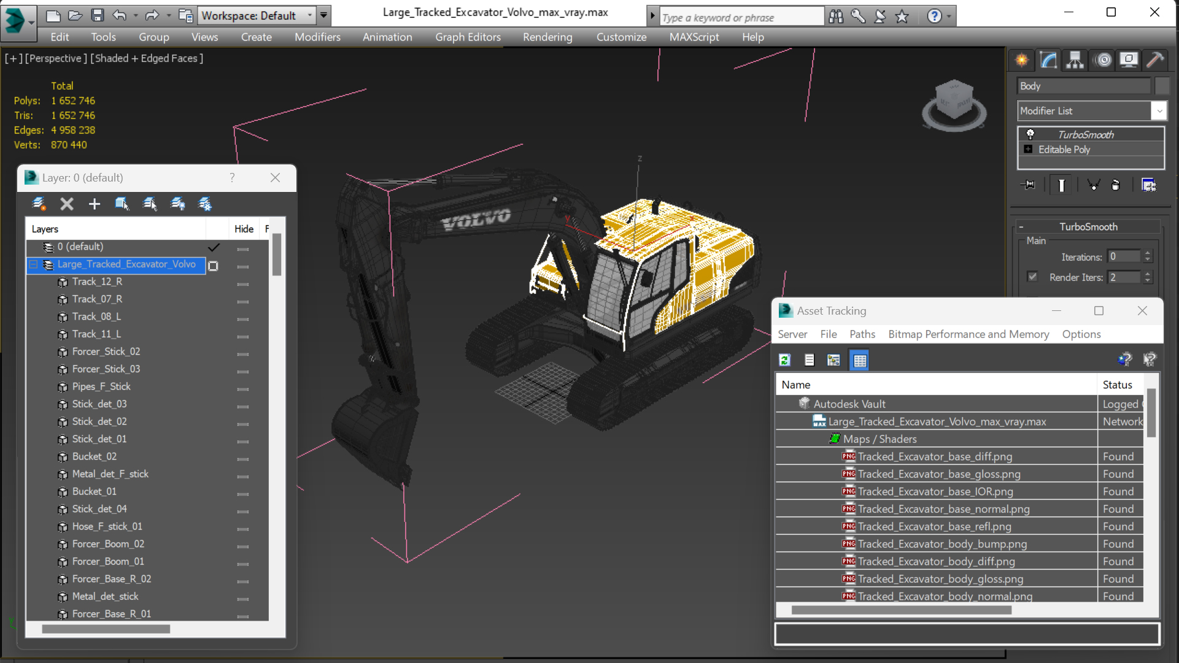Screen dimensions: 1179x663
Task: Toggle TurboSmooth modifier lightbulb on/off
Action: click(x=1030, y=134)
